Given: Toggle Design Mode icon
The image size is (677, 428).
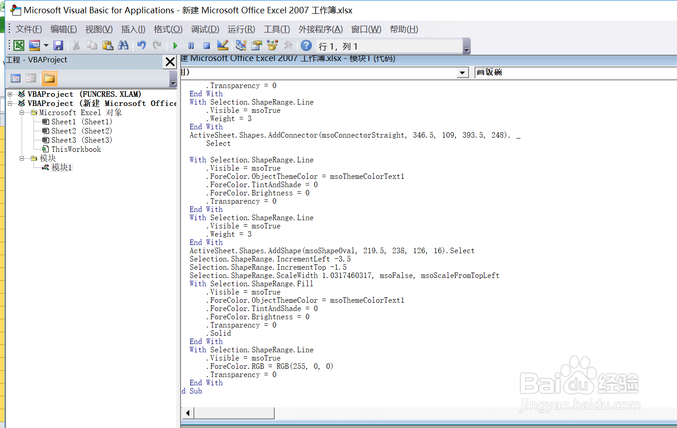Looking at the screenshot, I should [x=223, y=45].
